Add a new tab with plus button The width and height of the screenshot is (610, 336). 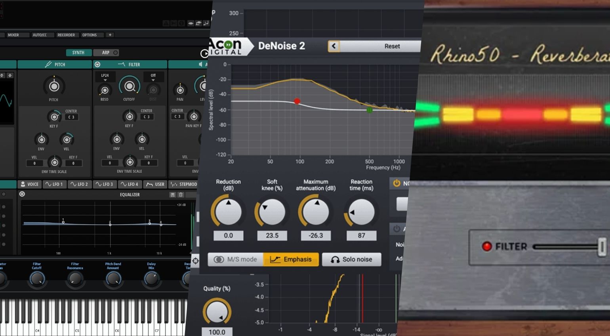[x=110, y=35]
